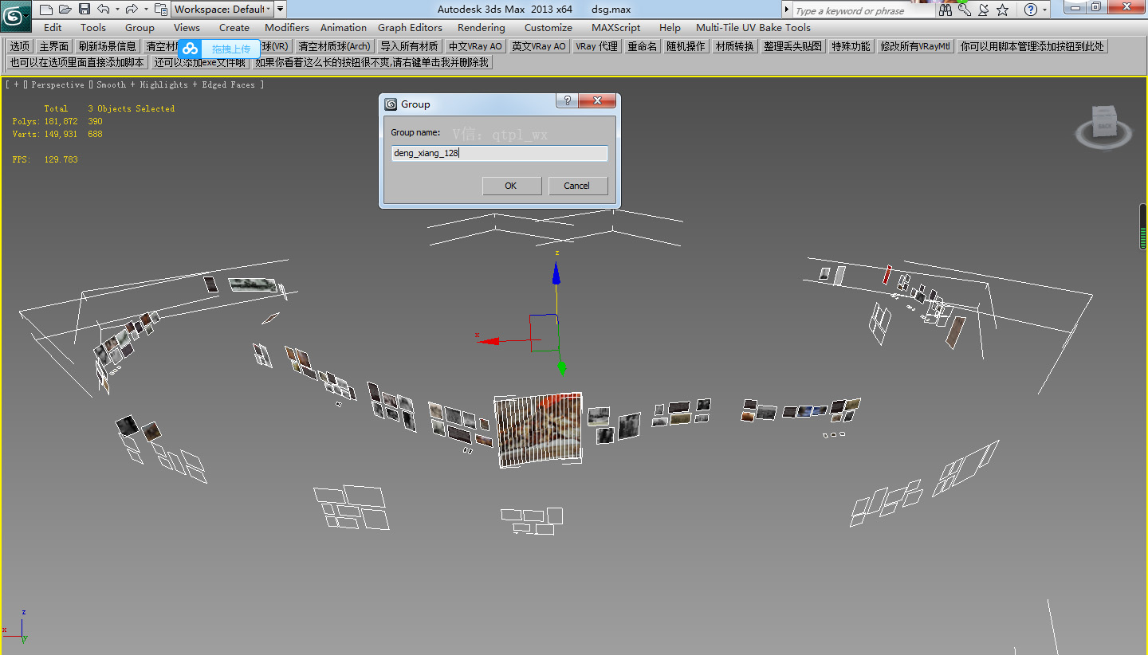
Task: Click the 中文VRay AO button
Action: pyautogui.click(x=475, y=46)
